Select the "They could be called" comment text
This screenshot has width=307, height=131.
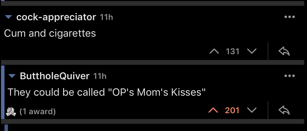coord(107,92)
